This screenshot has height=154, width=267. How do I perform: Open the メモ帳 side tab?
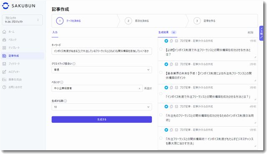pos(262,33)
